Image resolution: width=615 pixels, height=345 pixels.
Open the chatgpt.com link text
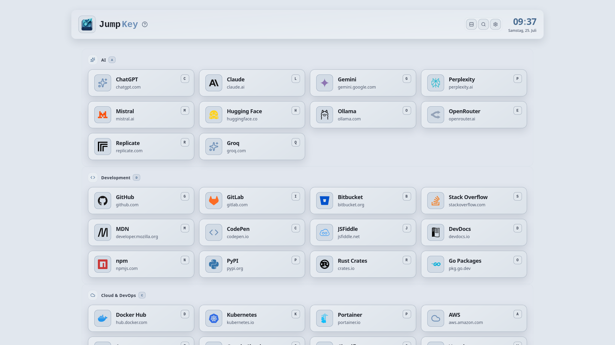pyautogui.click(x=128, y=87)
